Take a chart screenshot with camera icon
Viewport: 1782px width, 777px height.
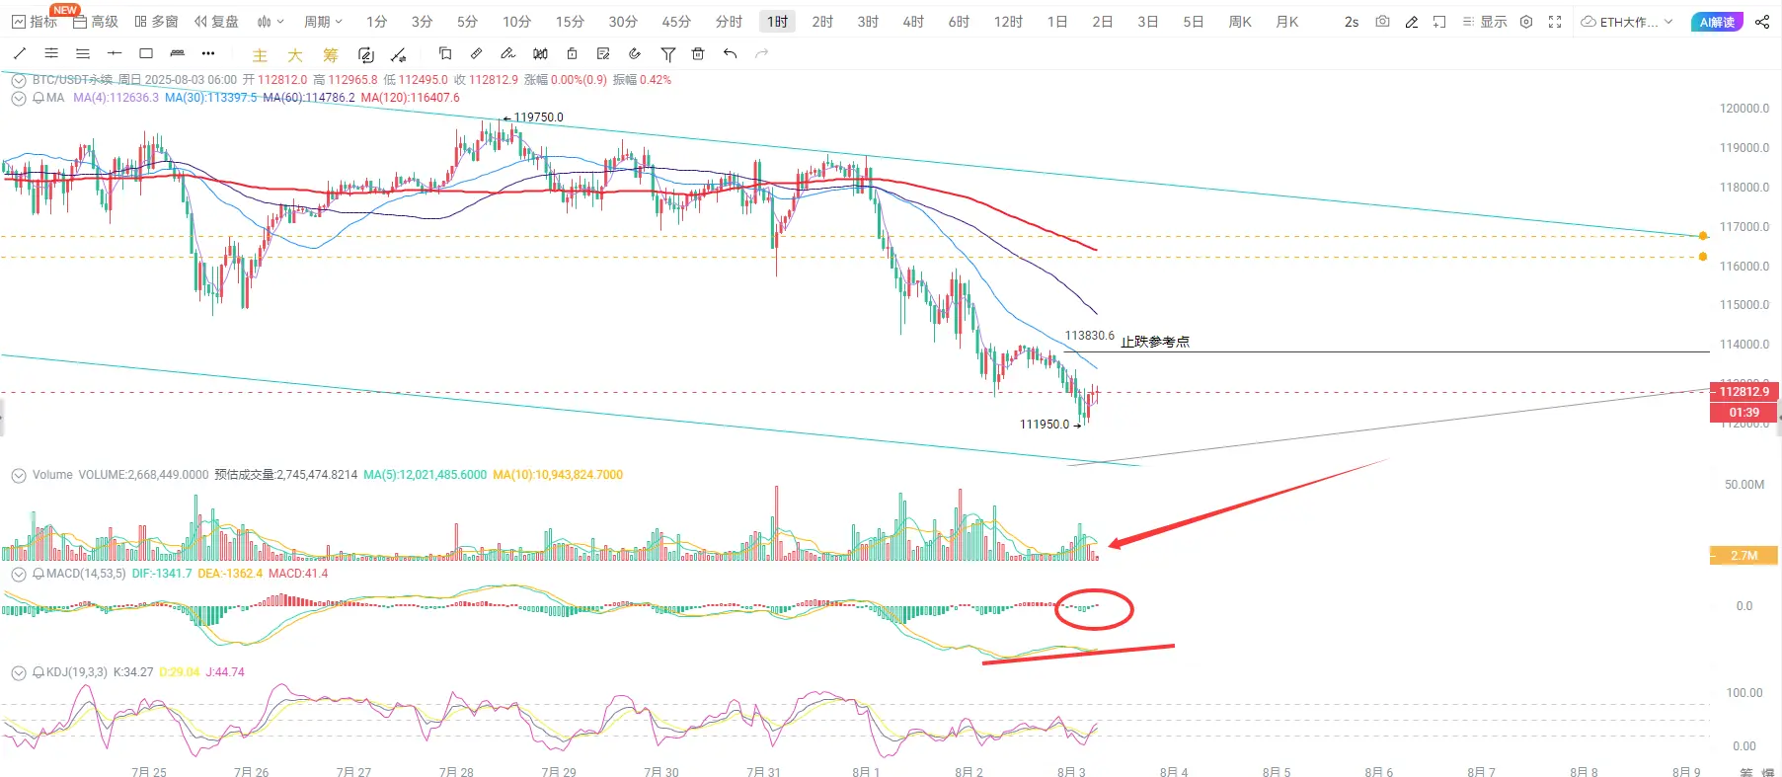tap(1382, 22)
